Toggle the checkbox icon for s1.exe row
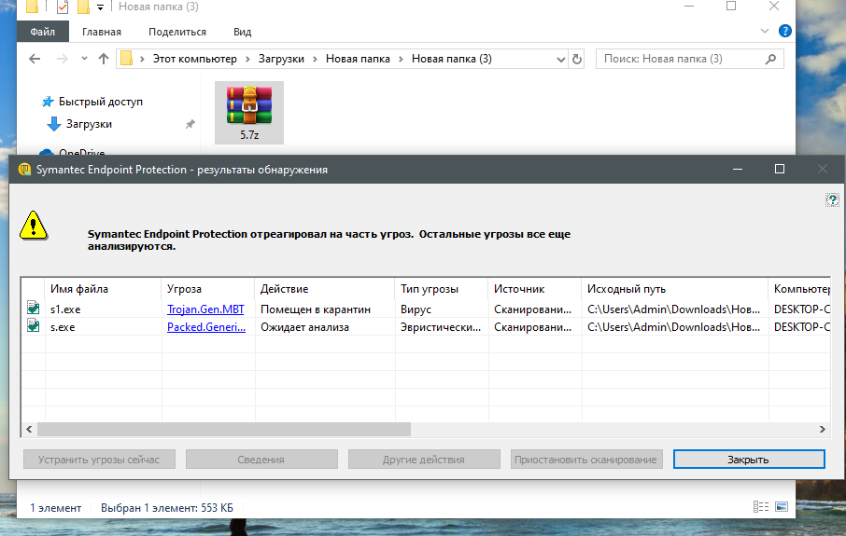The image size is (846, 536). coord(34,309)
